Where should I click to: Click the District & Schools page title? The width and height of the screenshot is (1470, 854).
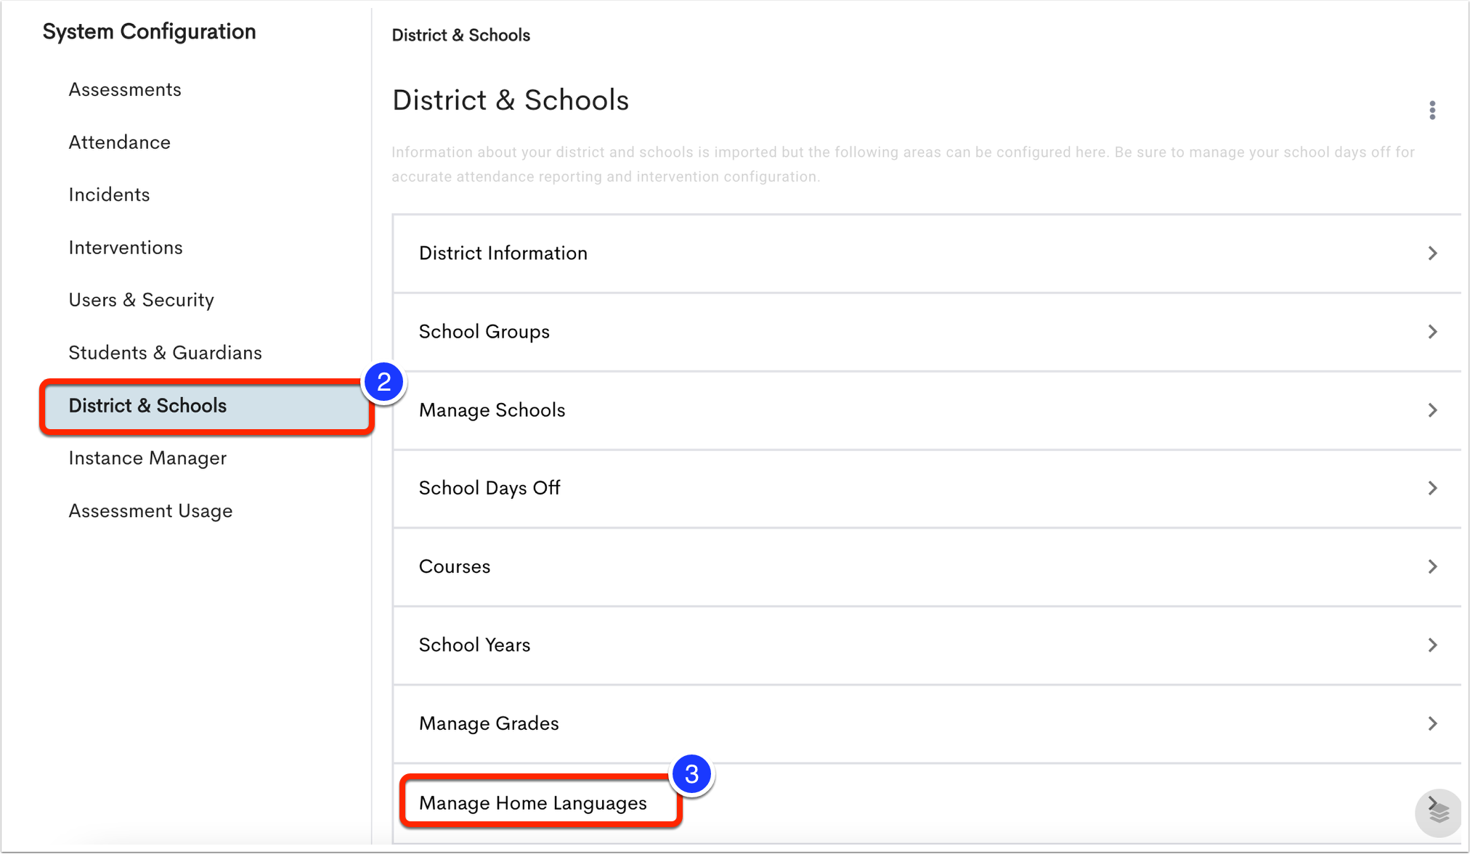[510, 100]
